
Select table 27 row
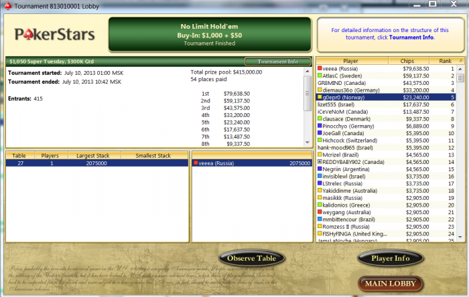pos(97,163)
